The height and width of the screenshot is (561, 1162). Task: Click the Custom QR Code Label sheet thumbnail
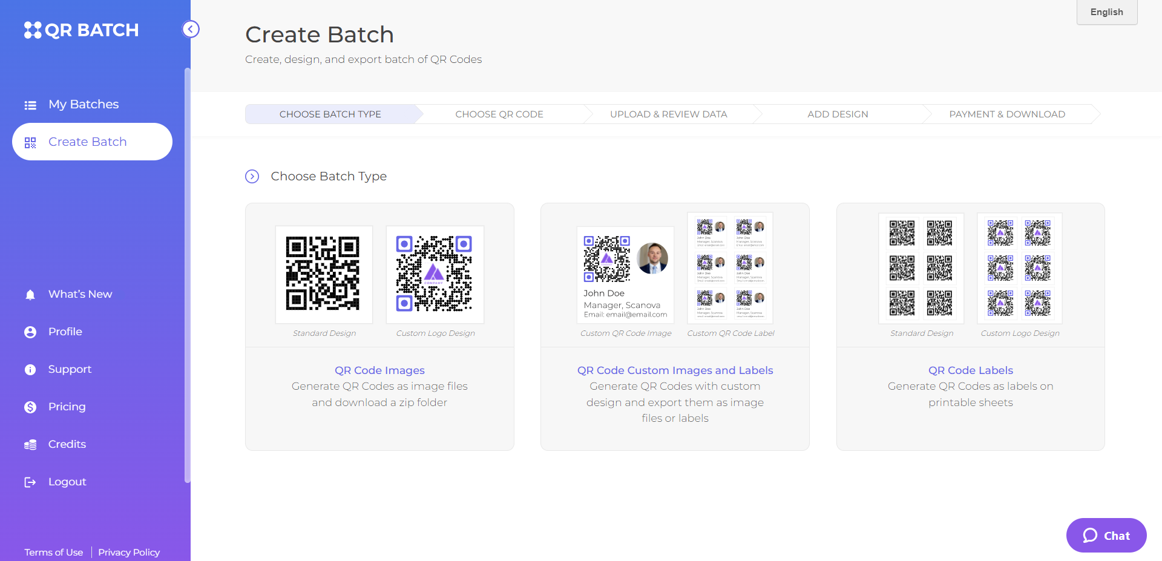[x=730, y=268]
